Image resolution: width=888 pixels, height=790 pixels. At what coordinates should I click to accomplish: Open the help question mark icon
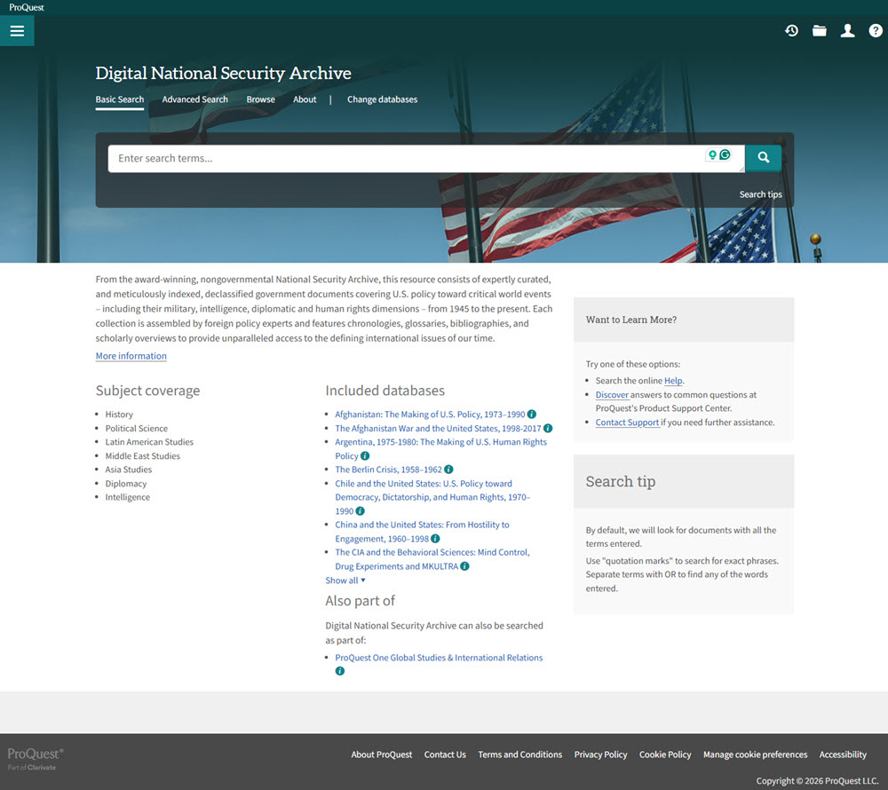(x=875, y=30)
